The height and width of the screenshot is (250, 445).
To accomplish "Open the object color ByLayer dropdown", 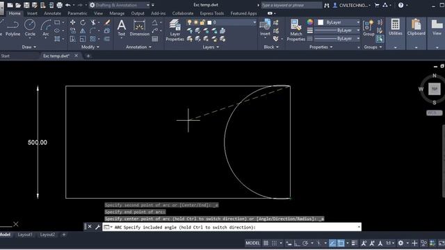I will (358, 22).
